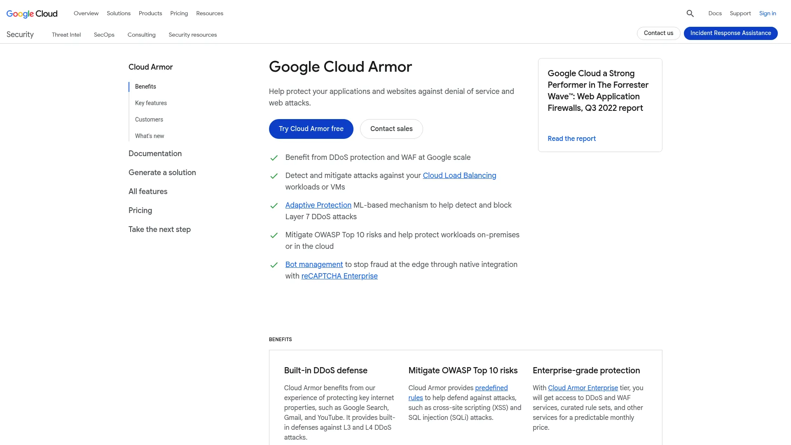Open Generate a solution in sidebar
Viewport: 791px width, 445px height.
162,172
